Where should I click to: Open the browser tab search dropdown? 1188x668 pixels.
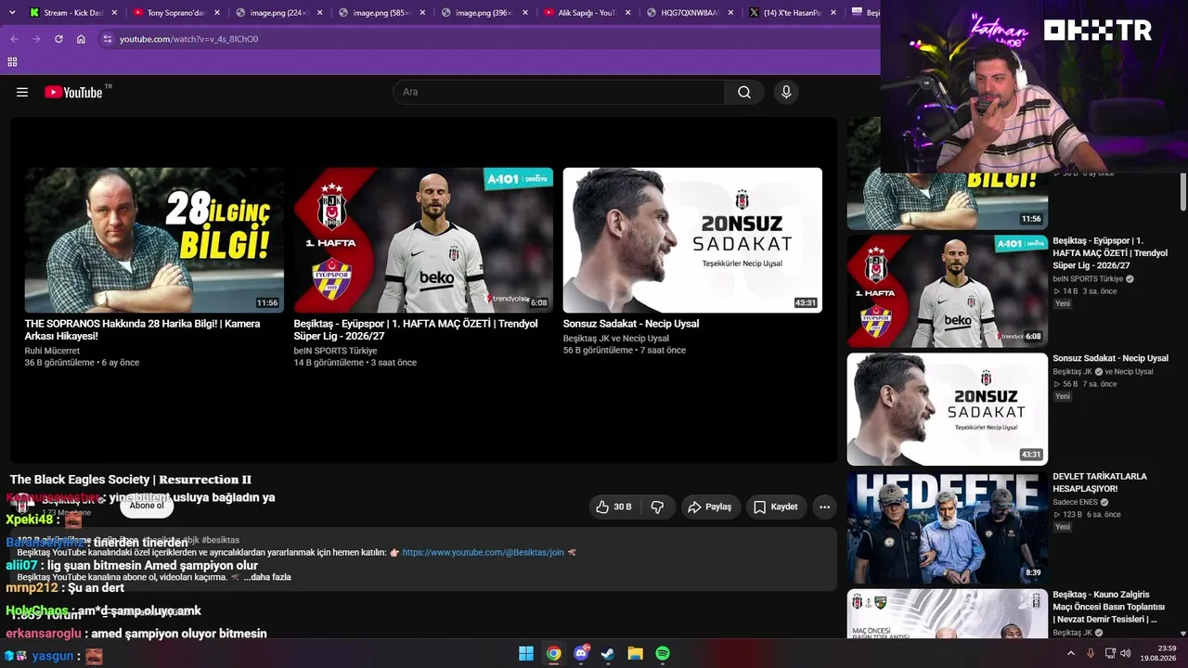(x=12, y=13)
